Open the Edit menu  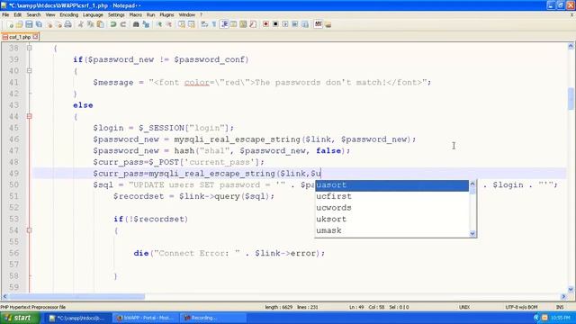[x=18, y=14]
